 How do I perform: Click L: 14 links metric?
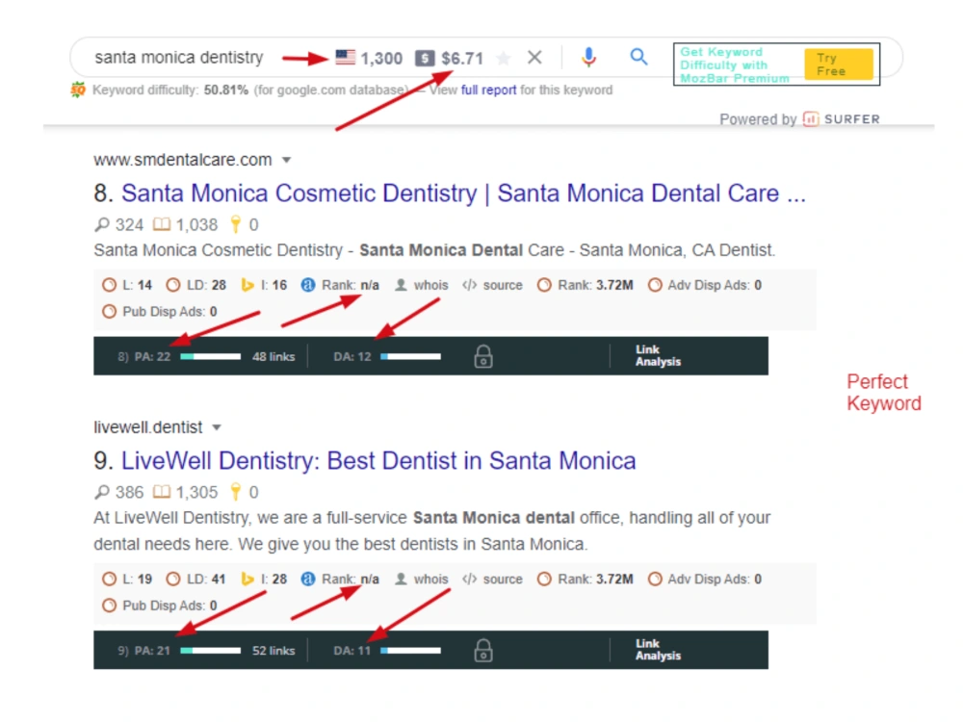(x=127, y=285)
